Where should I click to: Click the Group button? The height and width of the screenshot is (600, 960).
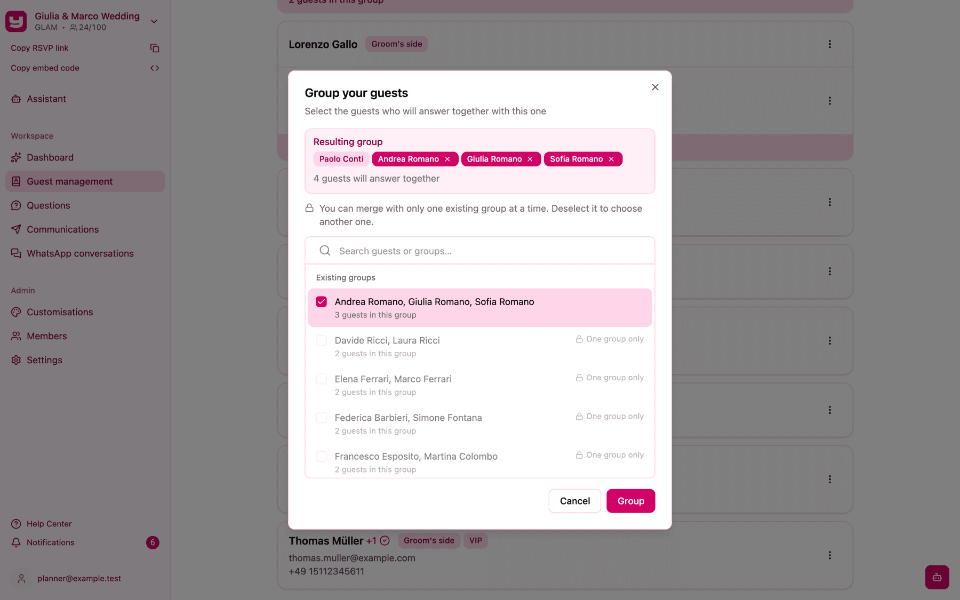[630, 501]
